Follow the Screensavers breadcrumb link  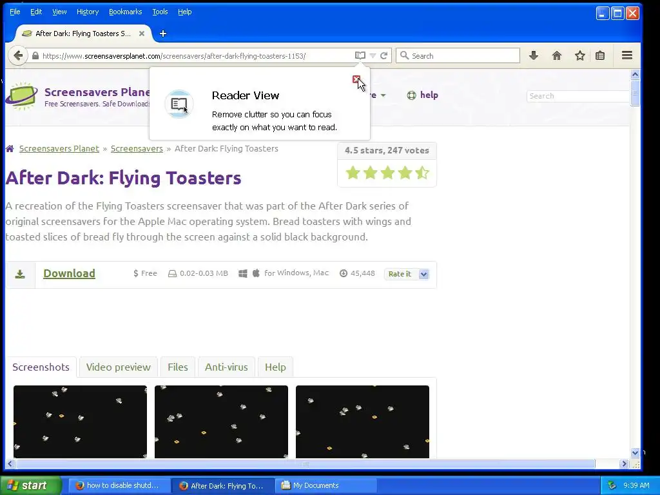[x=137, y=149]
